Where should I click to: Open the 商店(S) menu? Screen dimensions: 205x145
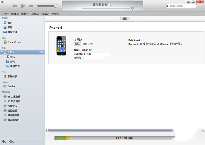click(45, 14)
